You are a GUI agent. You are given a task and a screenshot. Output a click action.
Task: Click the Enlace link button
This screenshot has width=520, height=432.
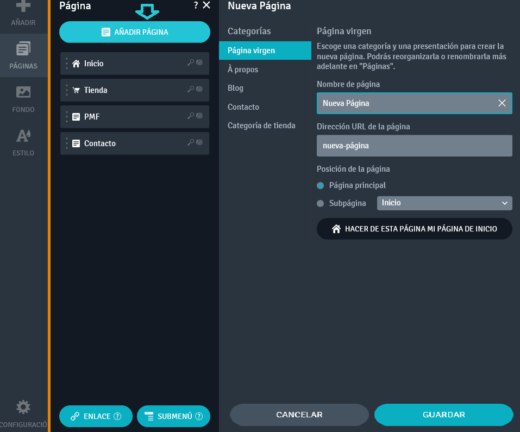click(x=96, y=416)
